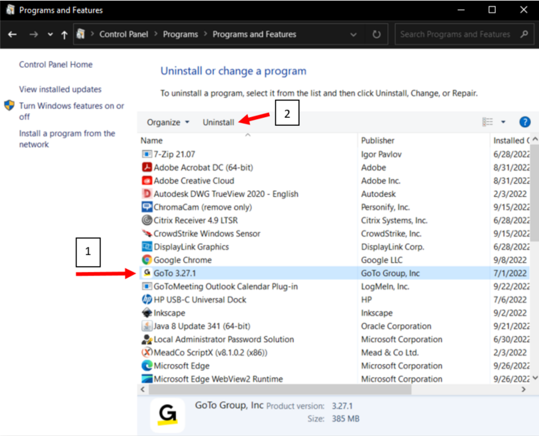This screenshot has width=539, height=436.
Task: Click the Autodesk DWG TrueView icon
Action: pyautogui.click(x=147, y=194)
